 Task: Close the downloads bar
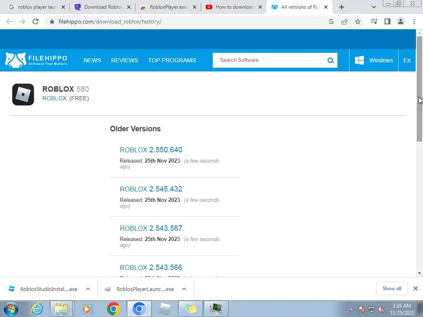point(416,289)
